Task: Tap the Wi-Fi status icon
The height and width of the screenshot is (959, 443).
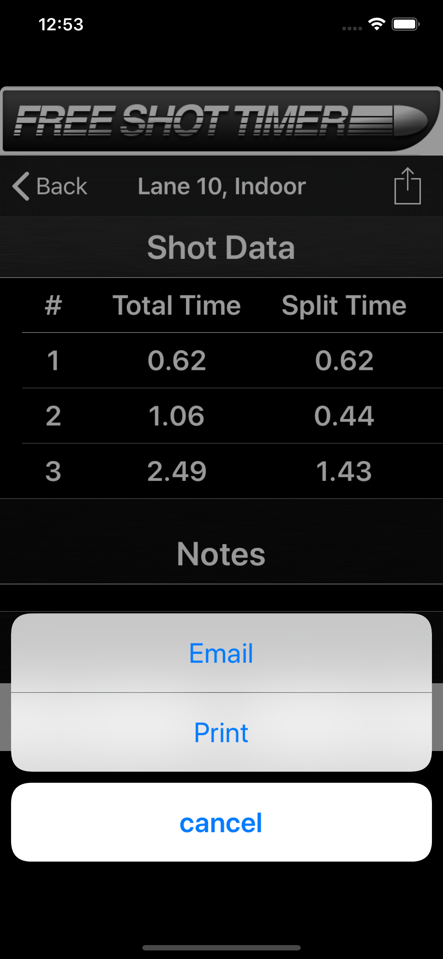Action: (376, 25)
